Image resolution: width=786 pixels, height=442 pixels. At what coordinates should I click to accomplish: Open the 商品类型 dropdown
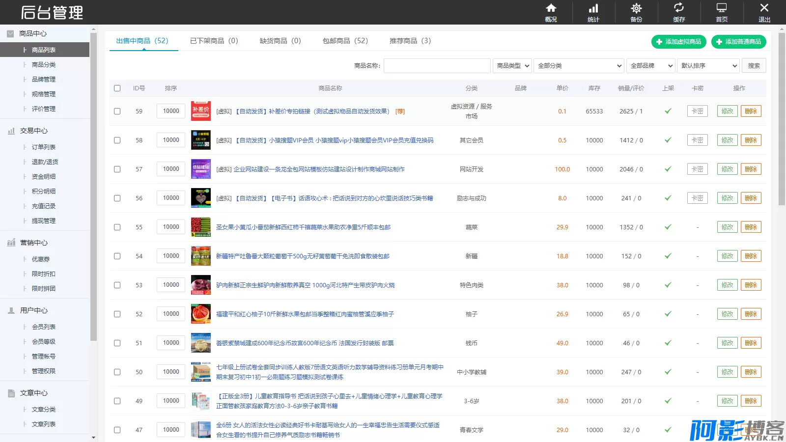click(512, 66)
